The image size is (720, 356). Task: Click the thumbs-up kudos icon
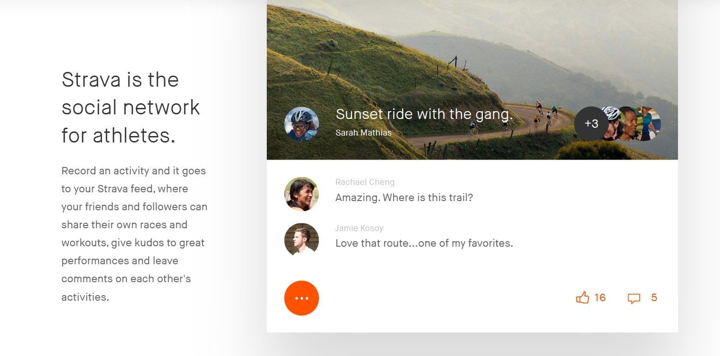pyautogui.click(x=582, y=298)
